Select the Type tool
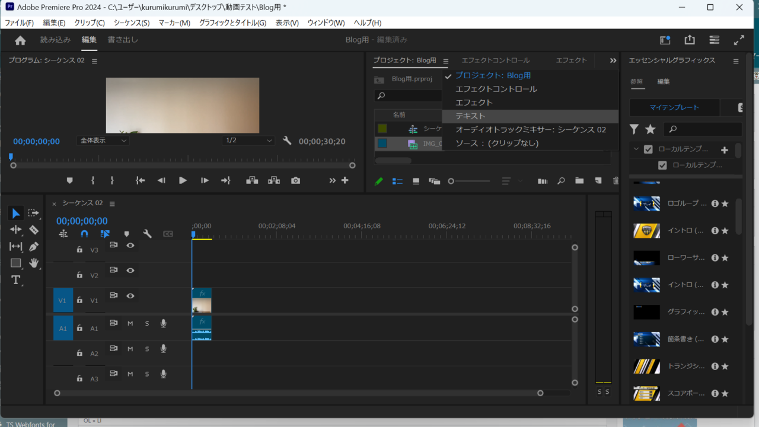 click(16, 280)
